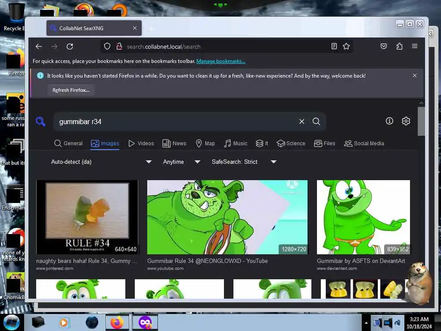Open the Gummibar by ASFTS DeviantArt image
The image size is (441, 331).
click(x=363, y=217)
